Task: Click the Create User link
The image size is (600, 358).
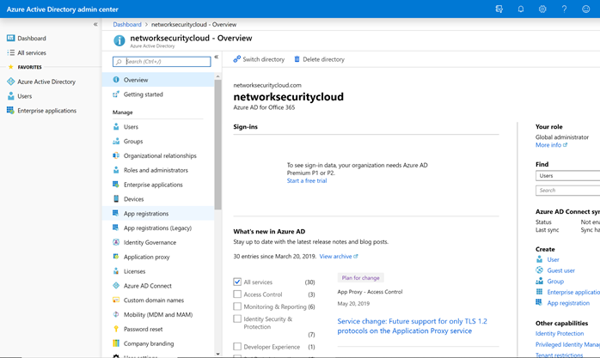Action: (x=553, y=259)
